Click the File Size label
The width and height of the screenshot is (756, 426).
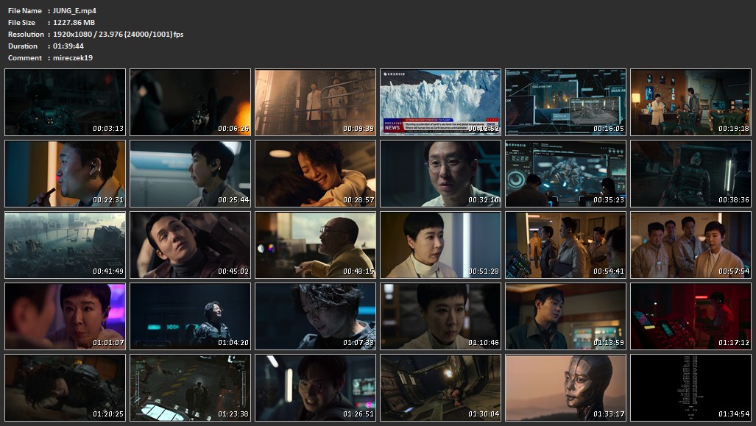click(21, 23)
